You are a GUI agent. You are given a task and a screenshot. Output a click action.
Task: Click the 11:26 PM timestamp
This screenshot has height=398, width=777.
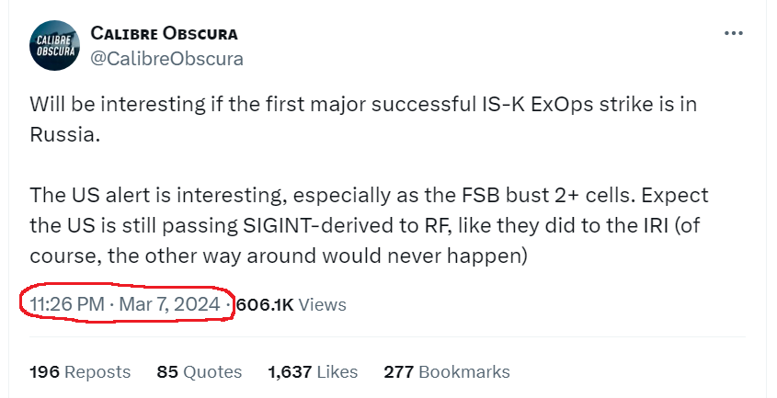(x=67, y=304)
